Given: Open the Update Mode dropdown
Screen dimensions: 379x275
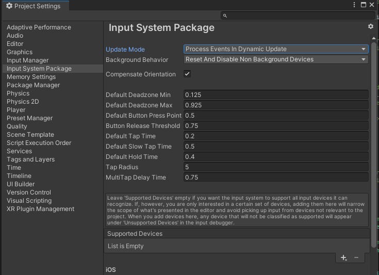Looking at the screenshot, I should [x=276, y=50].
